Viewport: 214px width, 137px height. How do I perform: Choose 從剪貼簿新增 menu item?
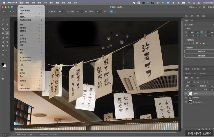tap(31, 11)
